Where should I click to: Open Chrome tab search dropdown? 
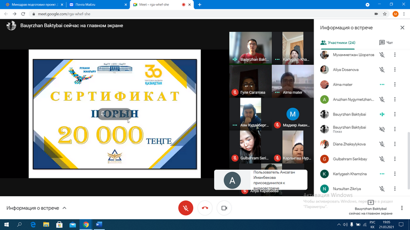pyautogui.click(x=367, y=5)
